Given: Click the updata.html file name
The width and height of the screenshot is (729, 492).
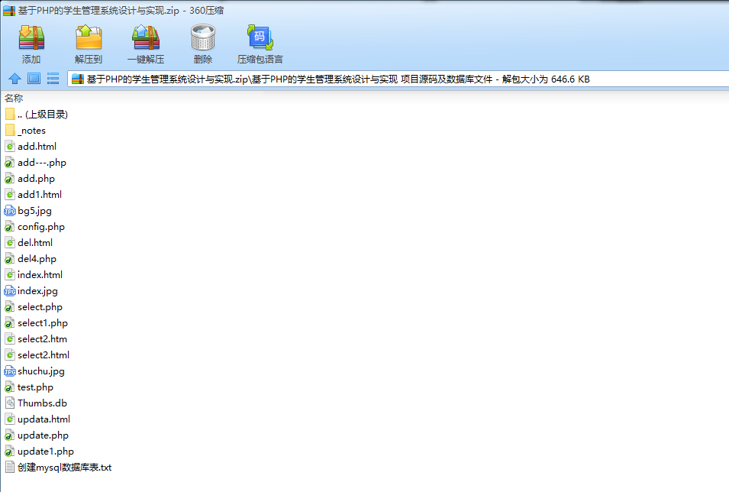Looking at the screenshot, I should click(44, 419).
